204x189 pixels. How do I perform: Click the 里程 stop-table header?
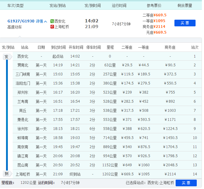(x=110, y=47)
